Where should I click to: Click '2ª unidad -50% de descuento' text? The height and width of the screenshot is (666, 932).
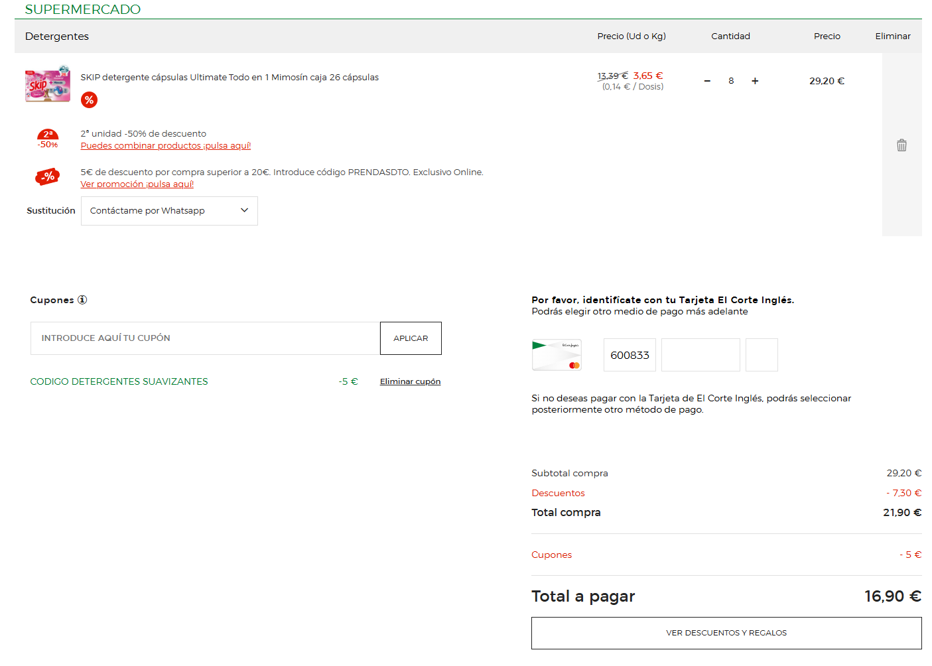(143, 134)
